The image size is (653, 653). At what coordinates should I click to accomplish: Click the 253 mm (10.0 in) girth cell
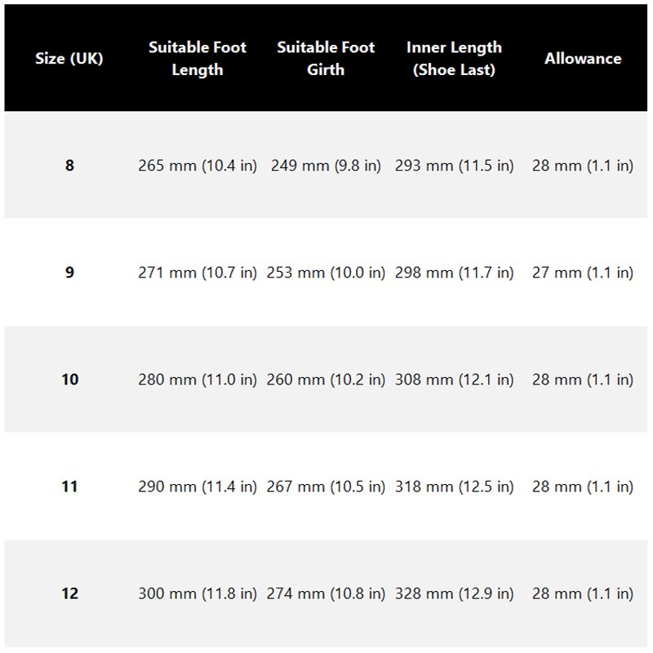[x=326, y=273]
